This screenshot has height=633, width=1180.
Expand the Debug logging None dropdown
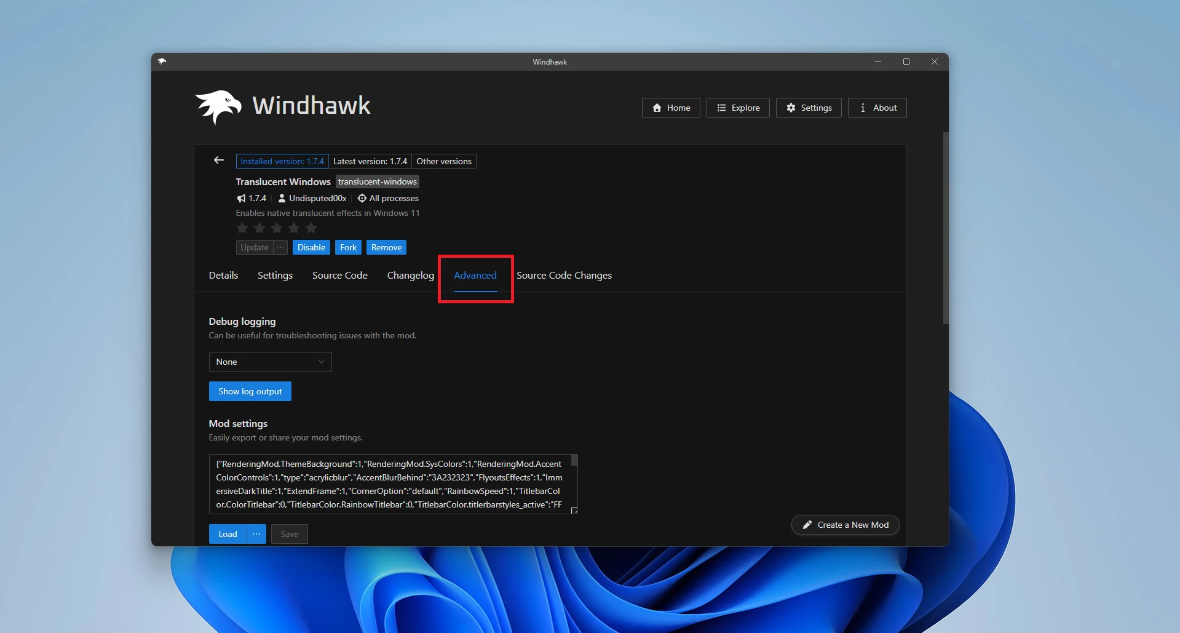point(271,362)
